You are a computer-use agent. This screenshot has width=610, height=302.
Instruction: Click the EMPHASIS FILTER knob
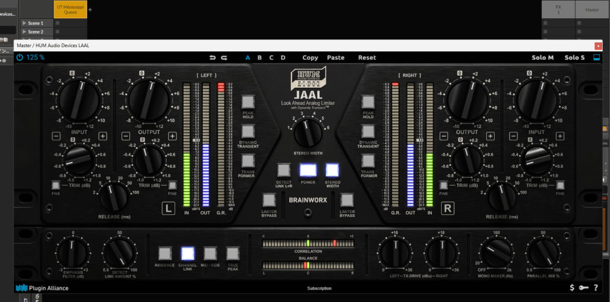[x=73, y=253]
